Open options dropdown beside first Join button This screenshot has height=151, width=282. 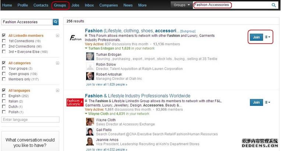click(x=268, y=37)
